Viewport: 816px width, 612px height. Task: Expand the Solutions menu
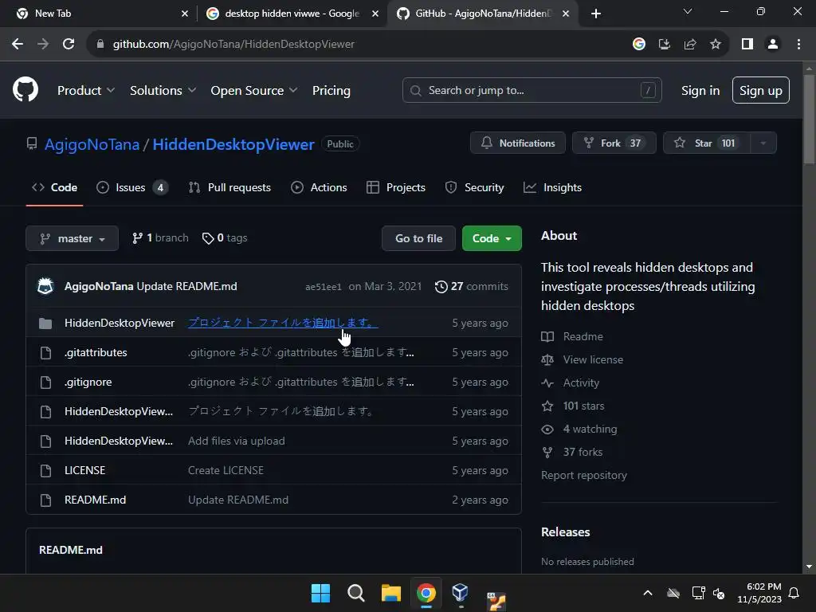click(x=163, y=91)
